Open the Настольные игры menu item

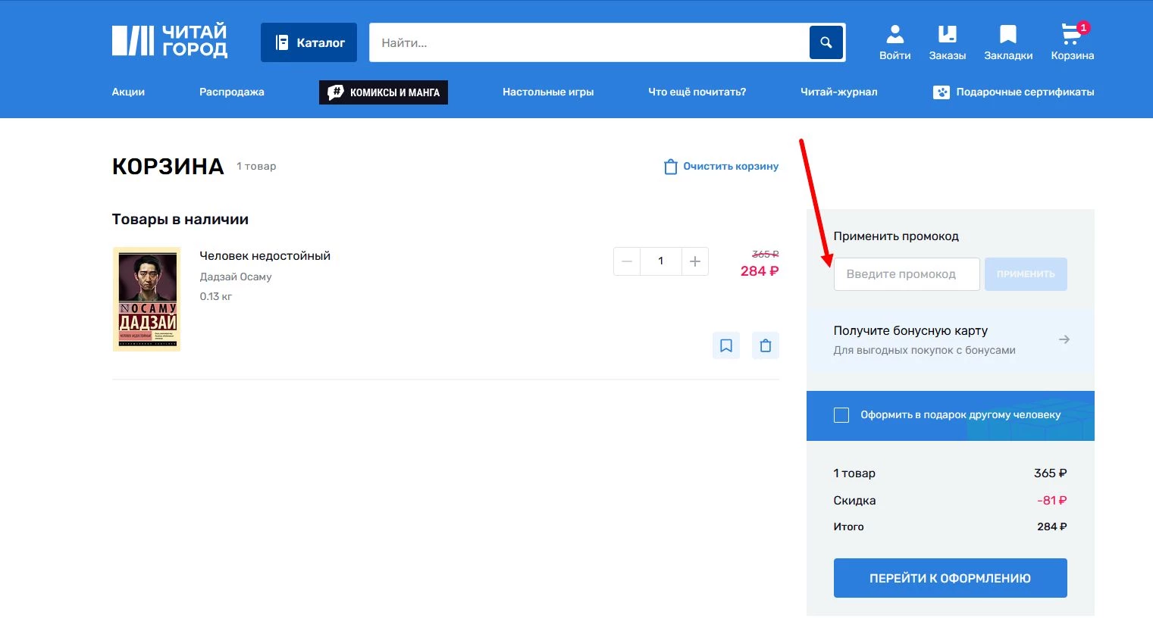548,92
